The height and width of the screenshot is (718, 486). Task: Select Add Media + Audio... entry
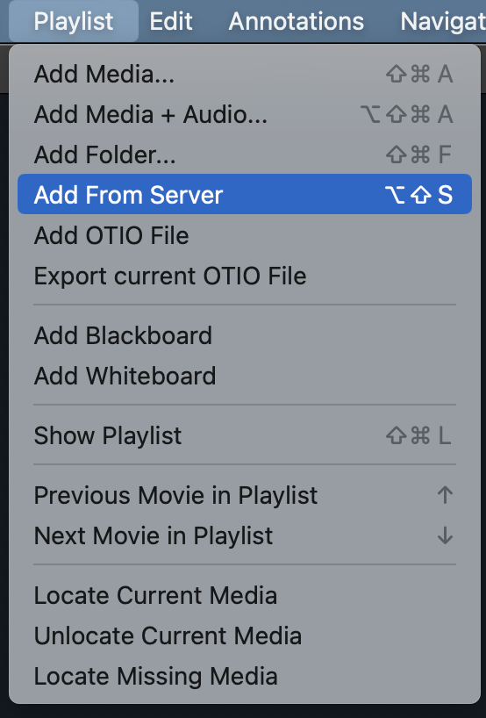245,114
